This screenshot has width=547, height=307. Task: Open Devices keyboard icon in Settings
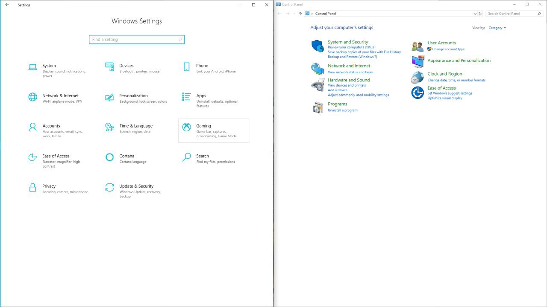(x=109, y=67)
